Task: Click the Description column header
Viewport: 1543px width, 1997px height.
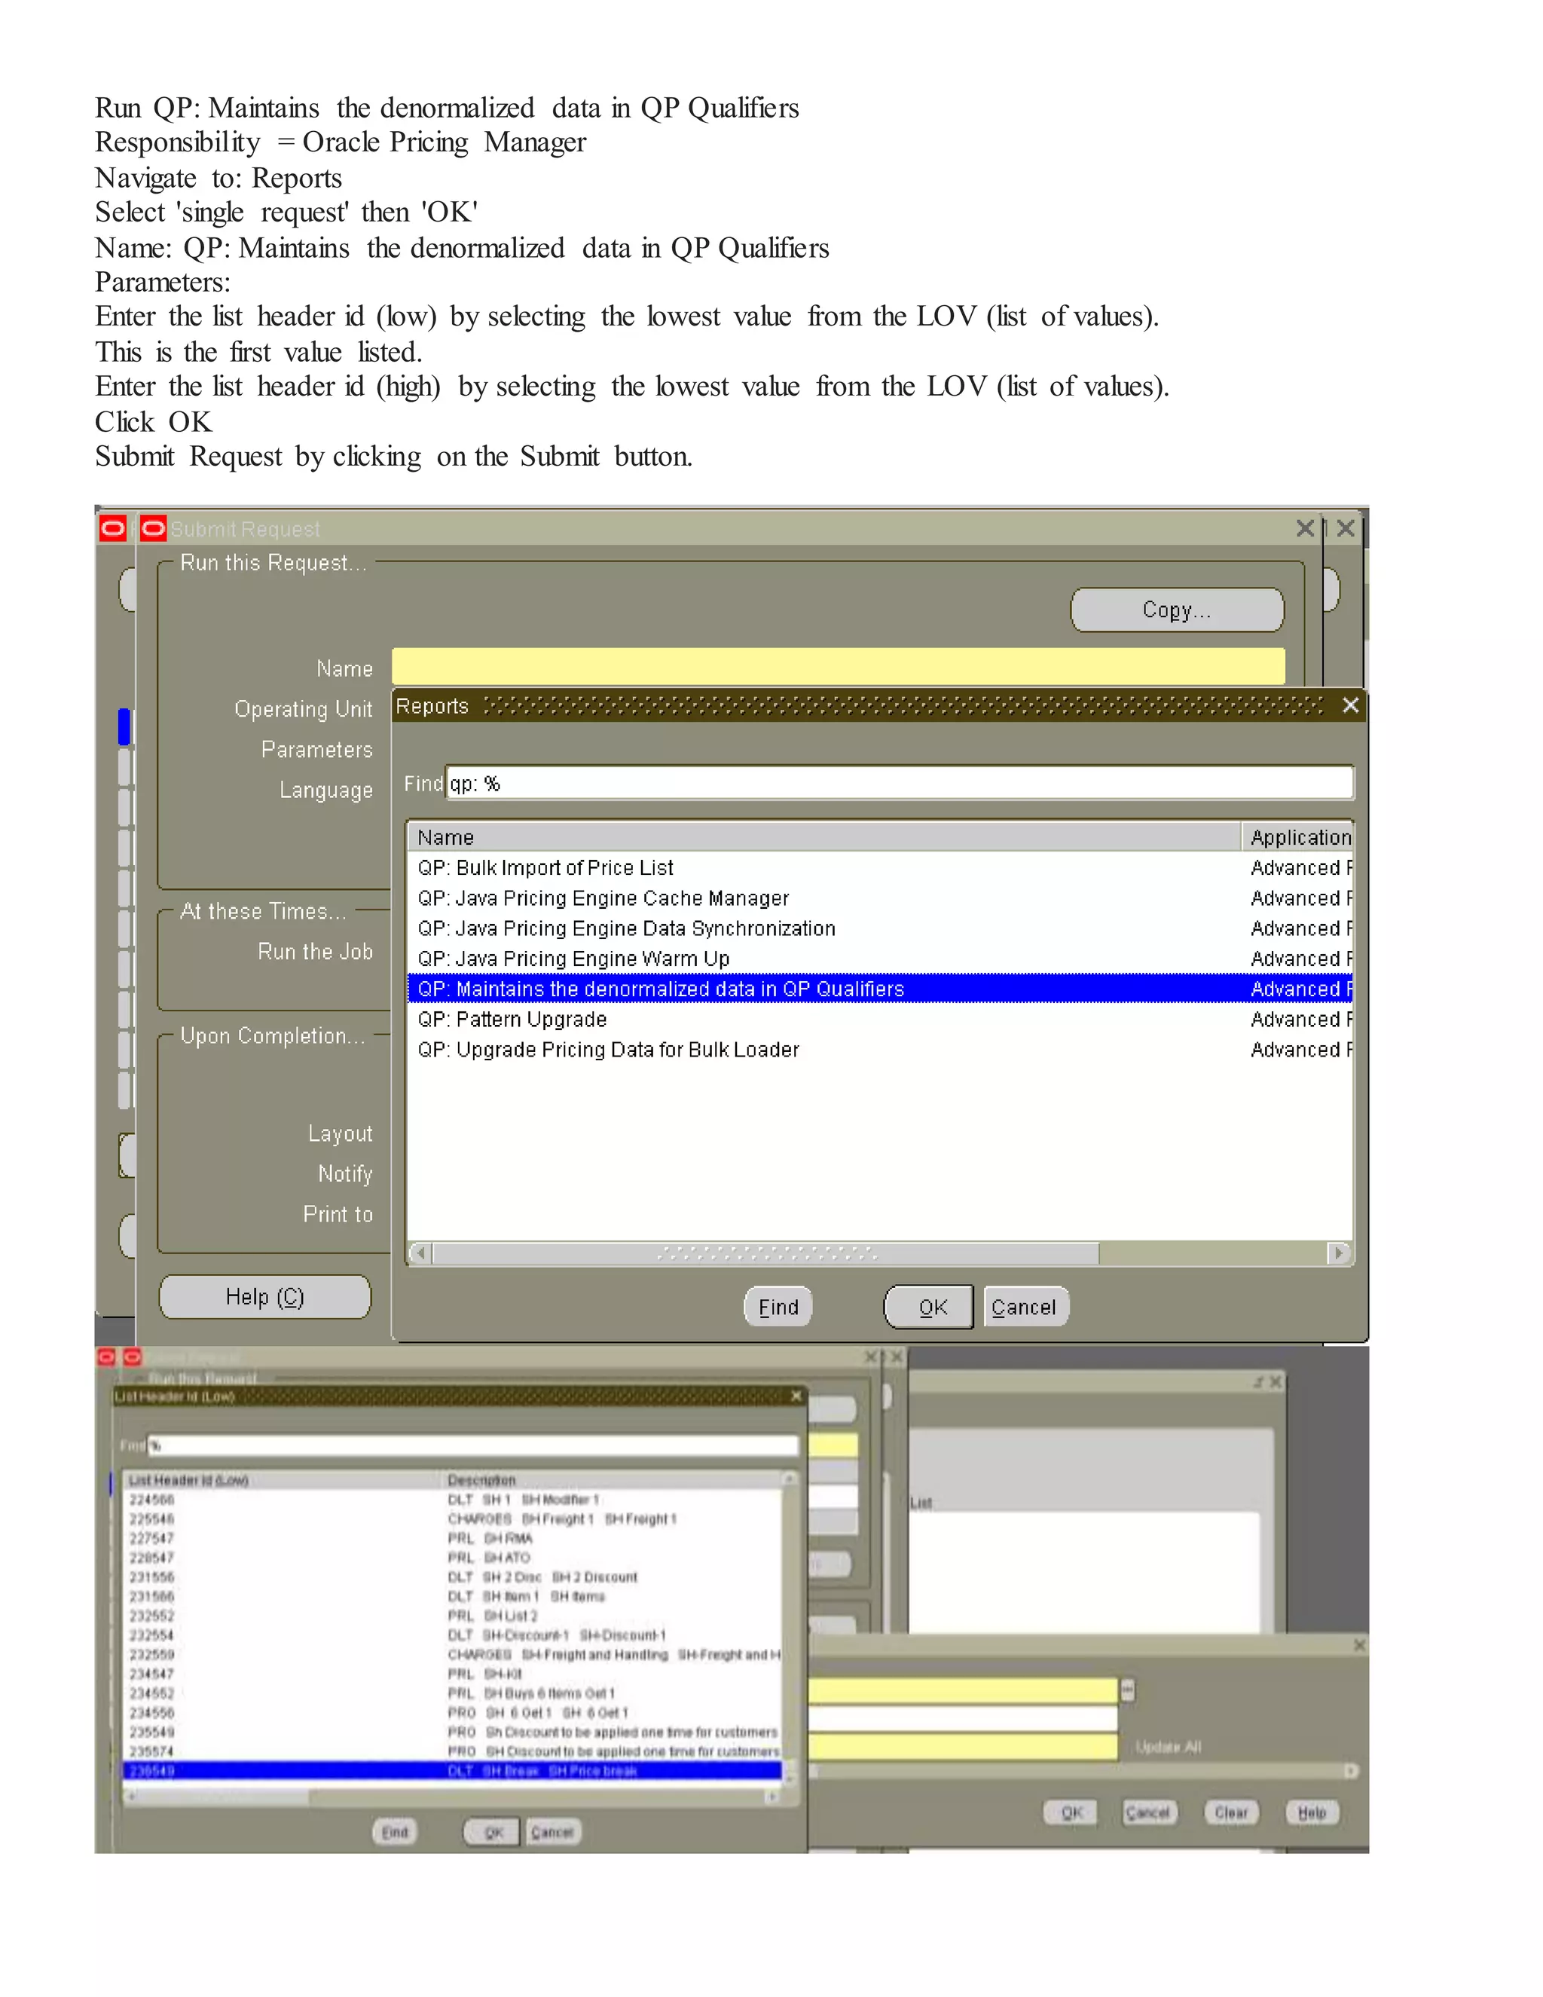Action: point(613,1479)
